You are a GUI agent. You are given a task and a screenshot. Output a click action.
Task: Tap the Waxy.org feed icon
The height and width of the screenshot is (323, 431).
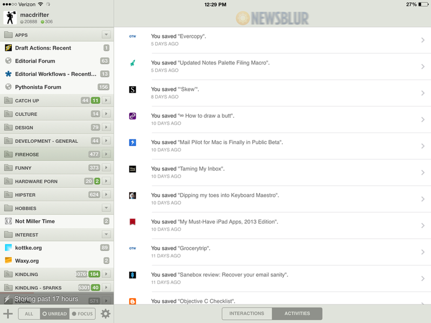click(x=9, y=261)
